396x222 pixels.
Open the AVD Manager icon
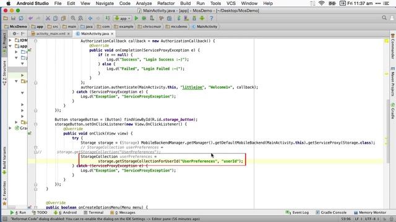tap(186, 18)
